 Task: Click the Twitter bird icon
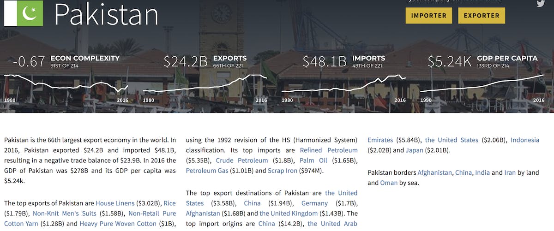pos(541,3)
